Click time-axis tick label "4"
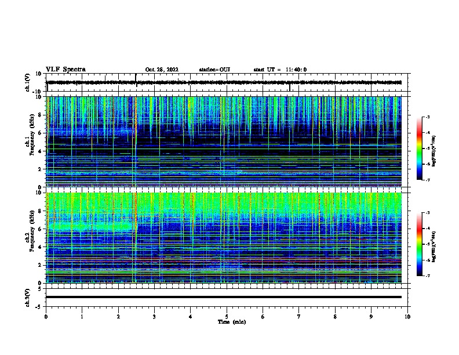The height and width of the screenshot is (355, 459). (x=191, y=317)
